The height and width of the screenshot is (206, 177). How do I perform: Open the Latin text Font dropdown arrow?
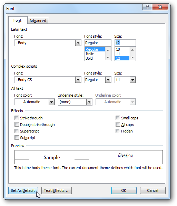point(78,43)
